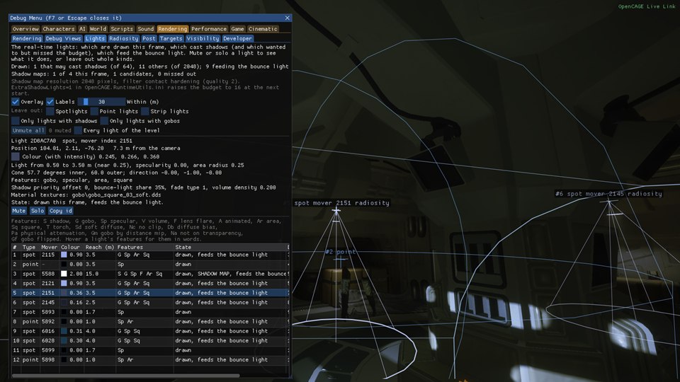This screenshot has width=680, height=382.
Task: Open the Characters tab
Action: coord(59,29)
